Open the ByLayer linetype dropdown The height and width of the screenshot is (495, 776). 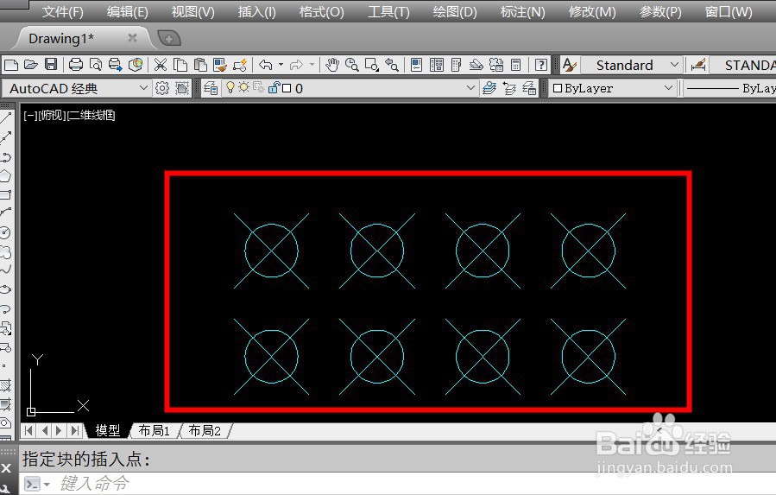(x=730, y=88)
